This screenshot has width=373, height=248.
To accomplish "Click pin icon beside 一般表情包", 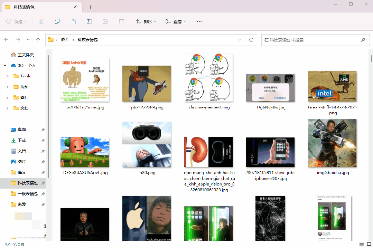I will [x=43, y=194].
